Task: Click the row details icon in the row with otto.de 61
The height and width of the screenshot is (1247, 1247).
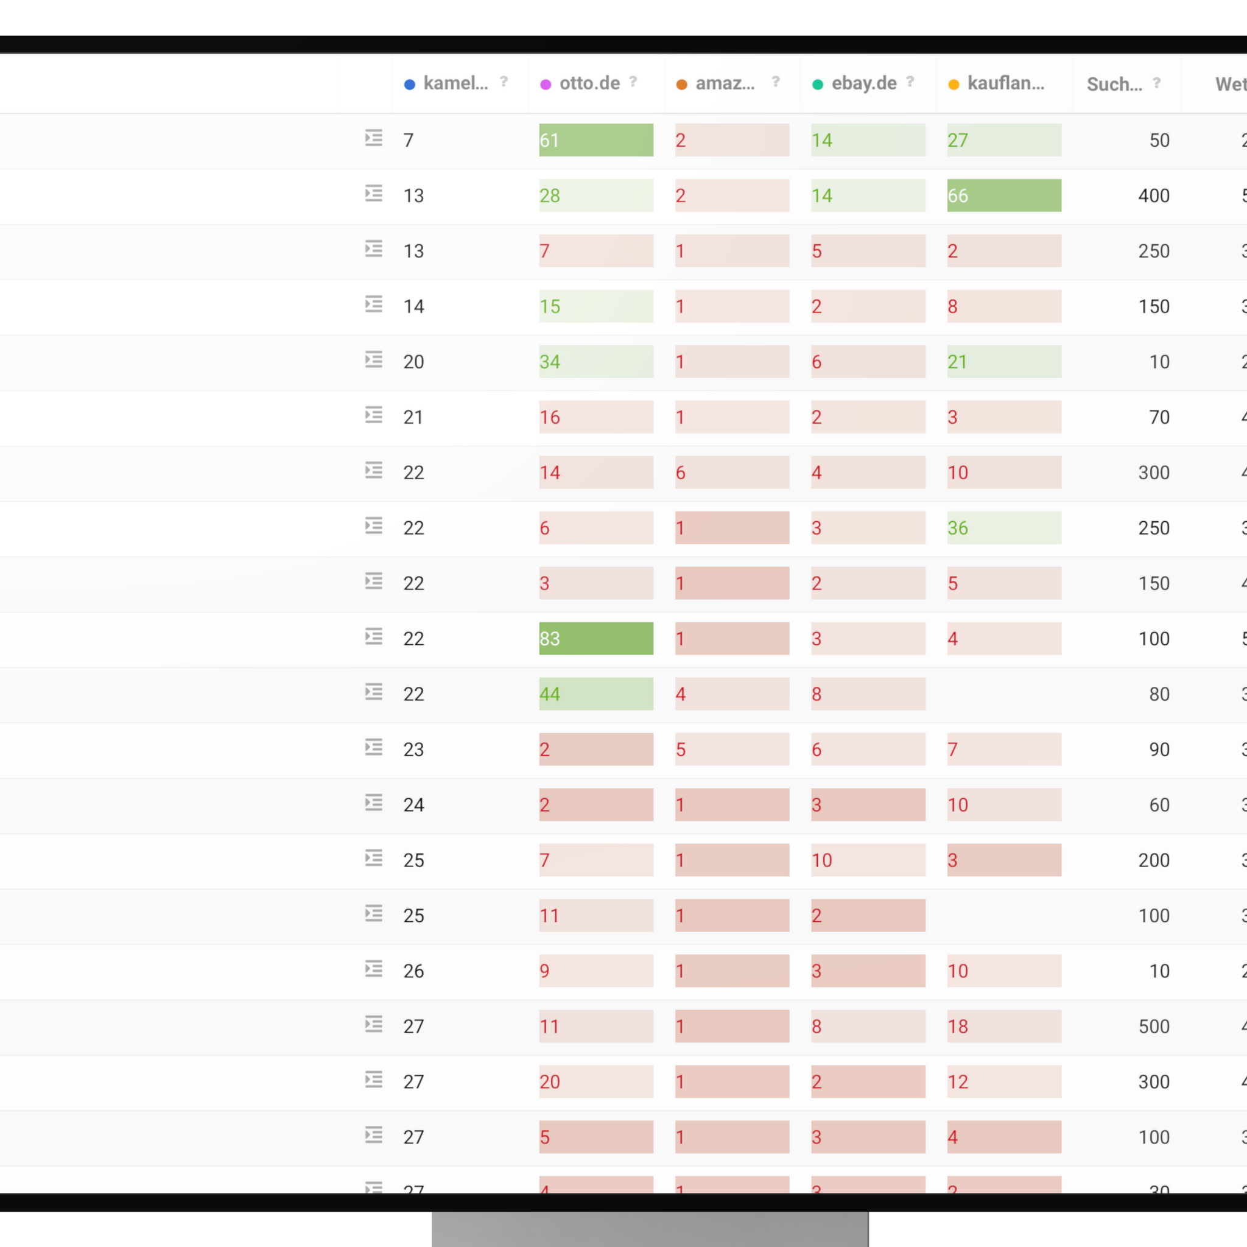Action: click(x=374, y=138)
